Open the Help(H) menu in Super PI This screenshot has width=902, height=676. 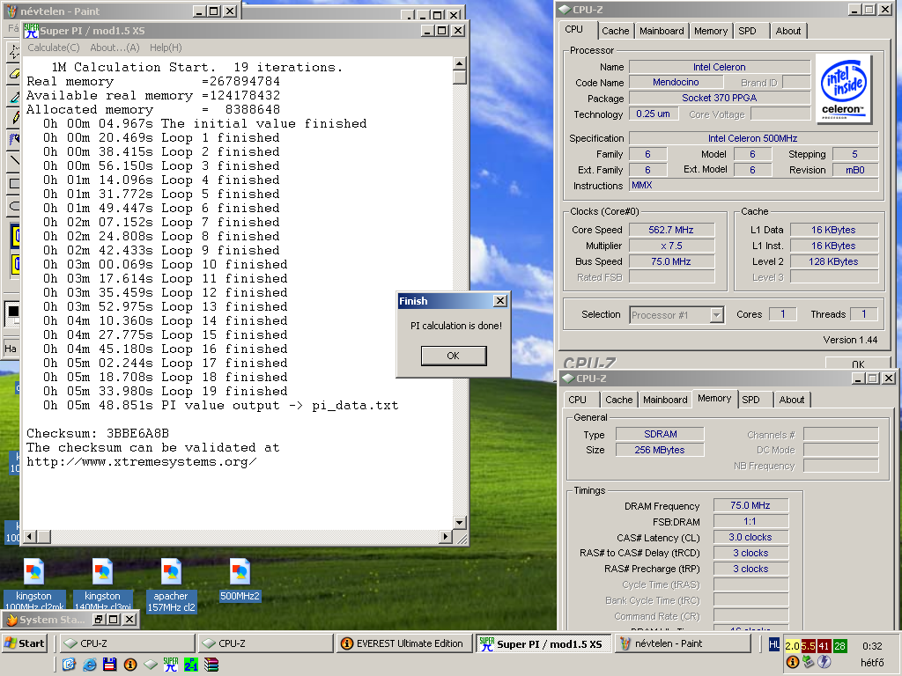tap(166, 48)
